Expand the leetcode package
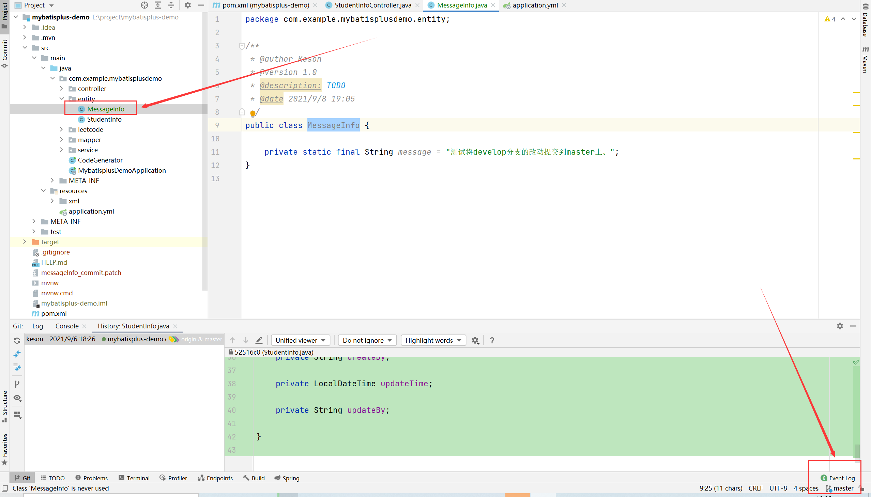 tap(61, 129)
